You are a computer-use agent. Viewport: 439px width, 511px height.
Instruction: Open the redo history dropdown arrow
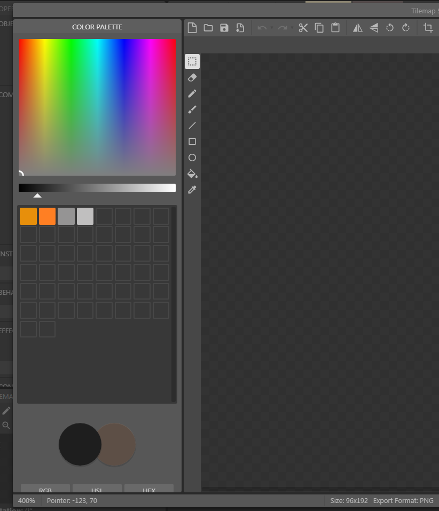pyautogui.click(x=292, y=28)
